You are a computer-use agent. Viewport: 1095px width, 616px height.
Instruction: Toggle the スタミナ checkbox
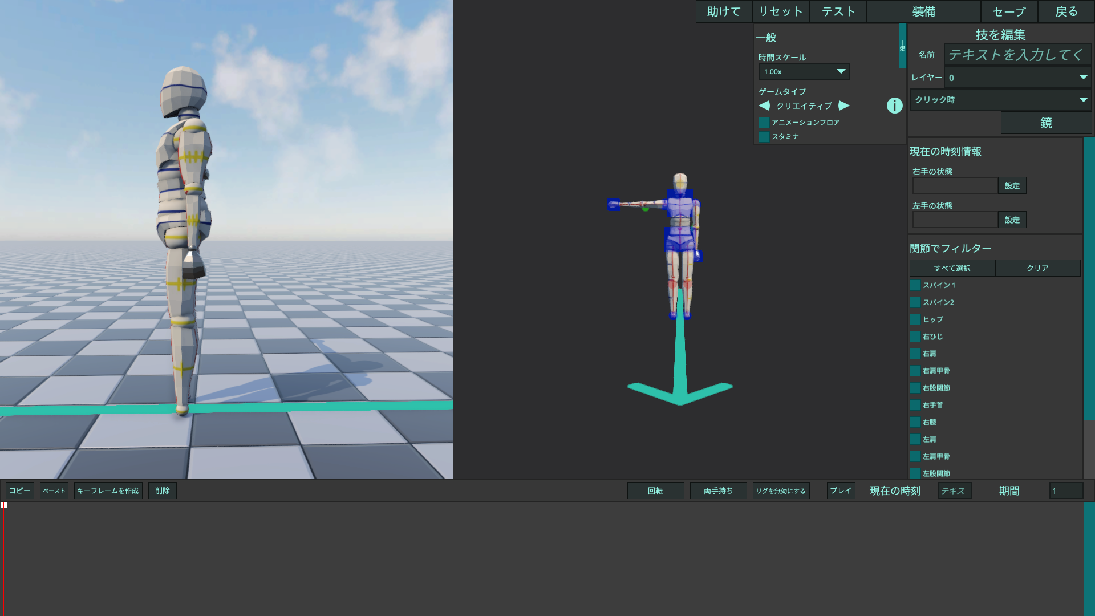tap(764, 137)
